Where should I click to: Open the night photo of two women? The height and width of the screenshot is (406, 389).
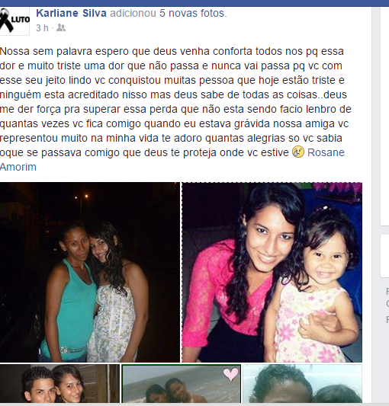(x=90, y=272)
